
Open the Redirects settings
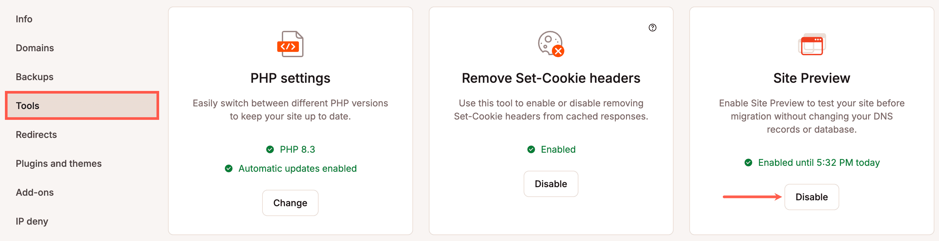36,135
